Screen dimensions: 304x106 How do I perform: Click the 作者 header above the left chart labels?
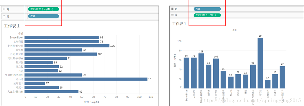pos(21,33)
